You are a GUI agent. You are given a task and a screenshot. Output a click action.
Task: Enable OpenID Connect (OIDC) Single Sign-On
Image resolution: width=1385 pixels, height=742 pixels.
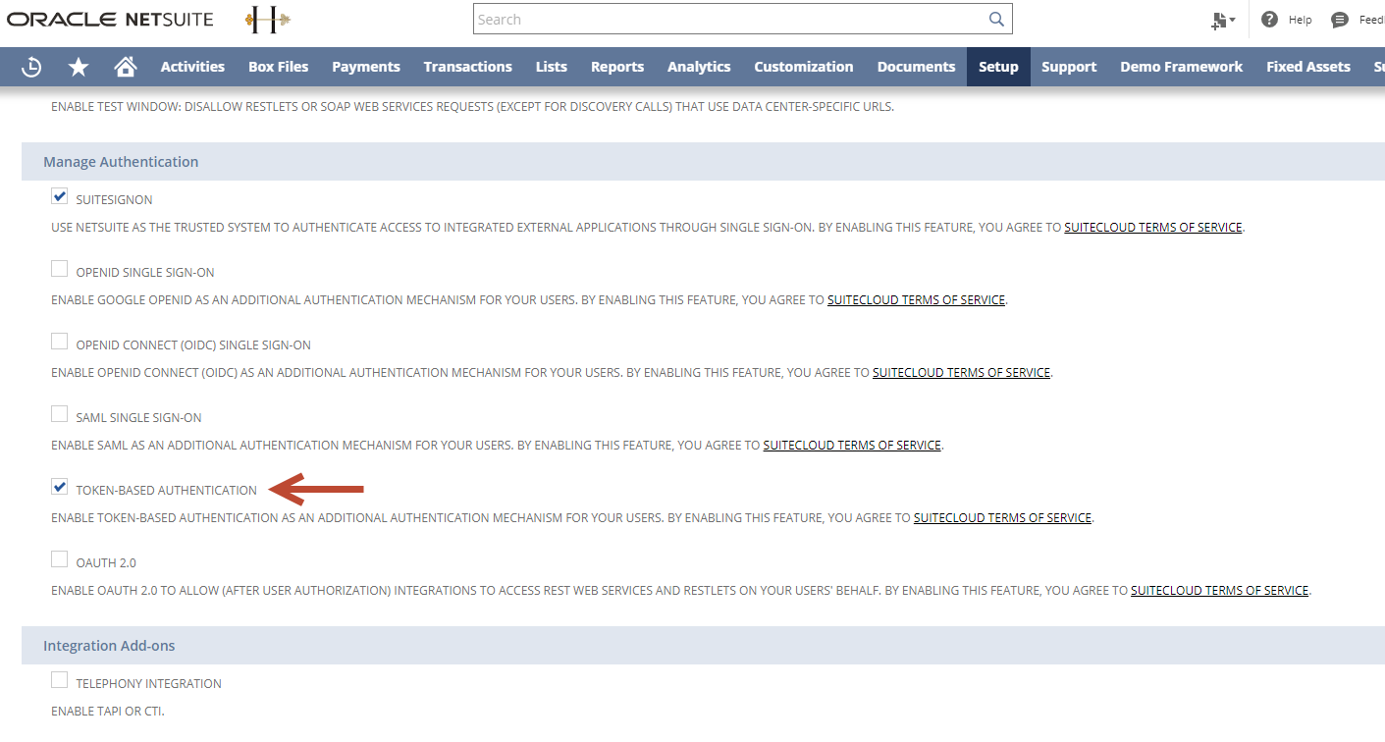(x=60, y=342)
